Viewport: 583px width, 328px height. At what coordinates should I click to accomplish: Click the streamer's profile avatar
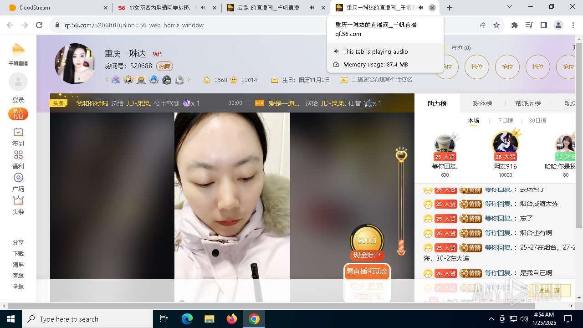coord(75,64)
